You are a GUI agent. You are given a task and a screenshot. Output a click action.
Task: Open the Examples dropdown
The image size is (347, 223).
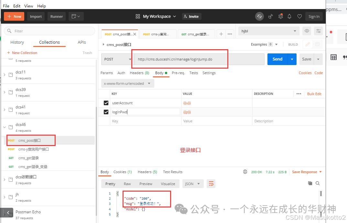point(276,44)
